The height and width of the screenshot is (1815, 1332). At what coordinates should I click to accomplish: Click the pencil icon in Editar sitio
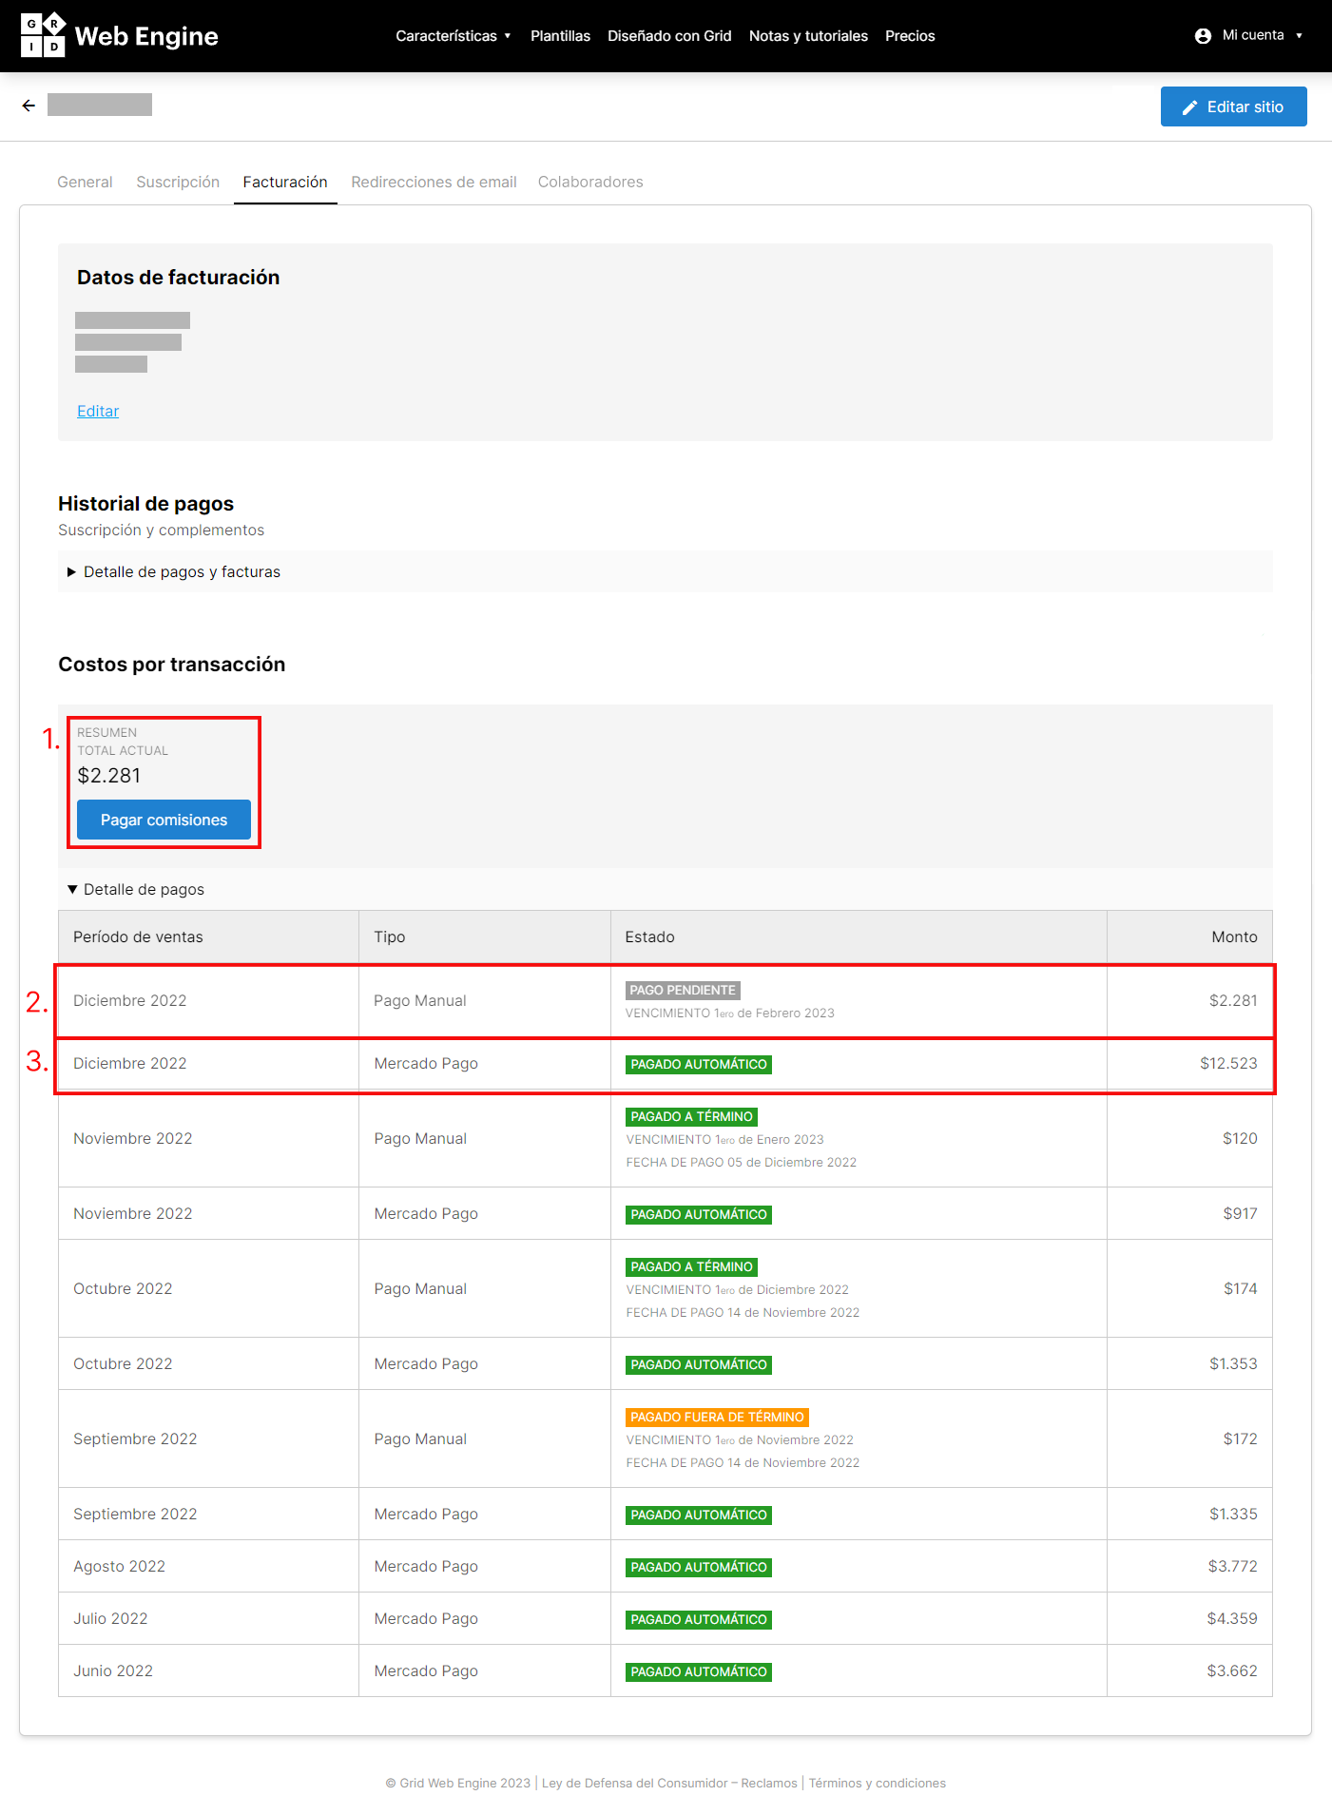point(1189,107)
